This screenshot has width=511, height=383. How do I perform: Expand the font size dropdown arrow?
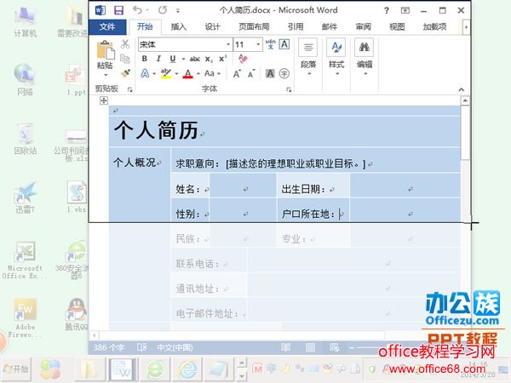[x=258, y=44]
